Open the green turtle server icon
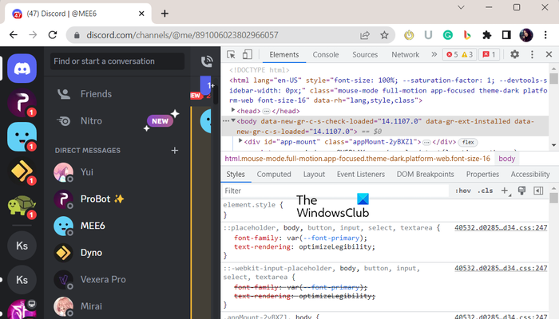The height and width of the screenshot is (319, 559). (x=22, y=205)
